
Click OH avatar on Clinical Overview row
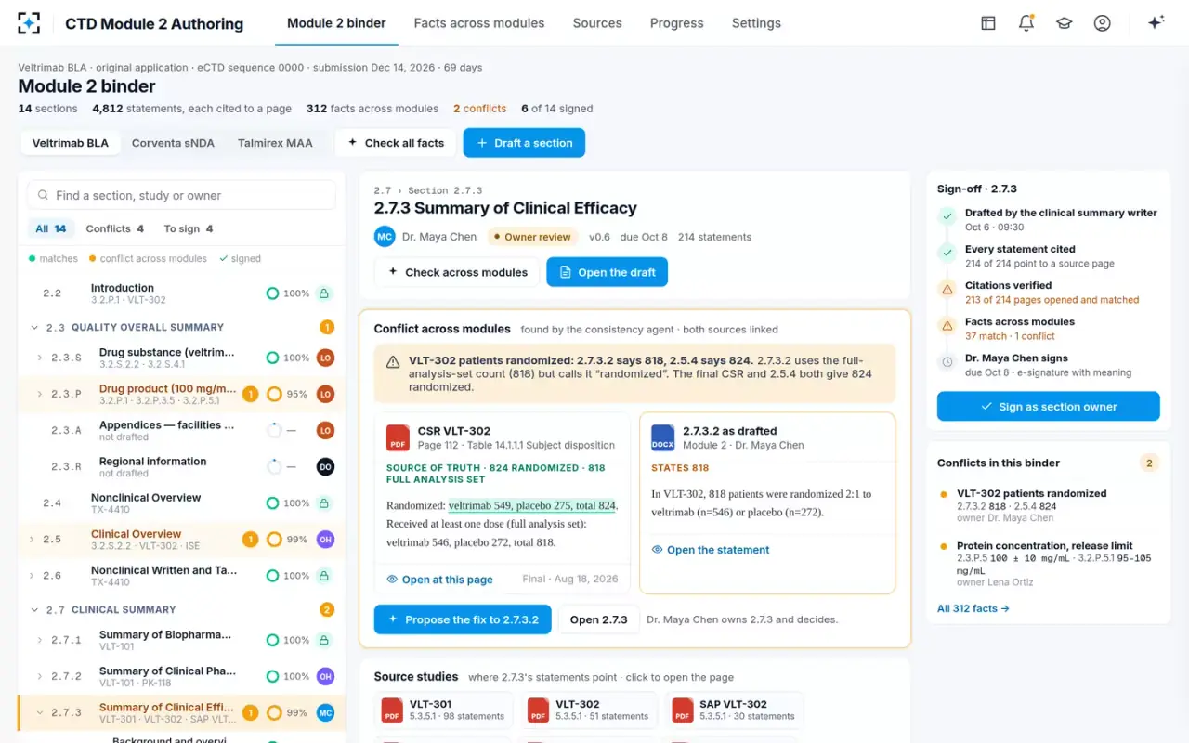pos(325,540)
